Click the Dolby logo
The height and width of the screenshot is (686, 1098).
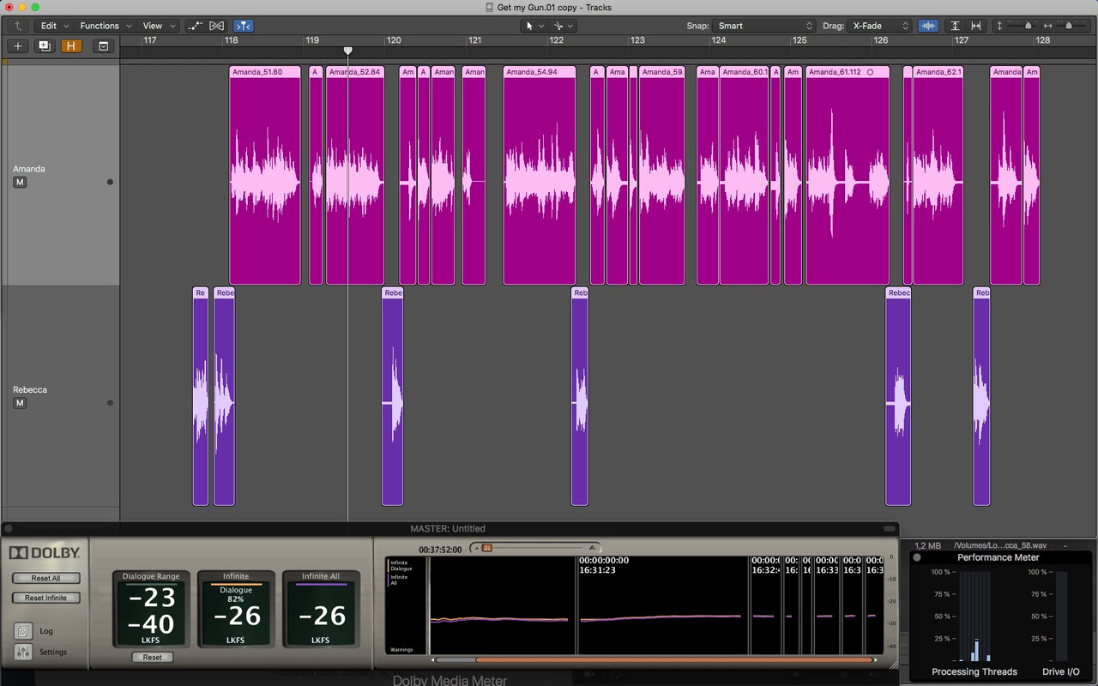[45, 553]
